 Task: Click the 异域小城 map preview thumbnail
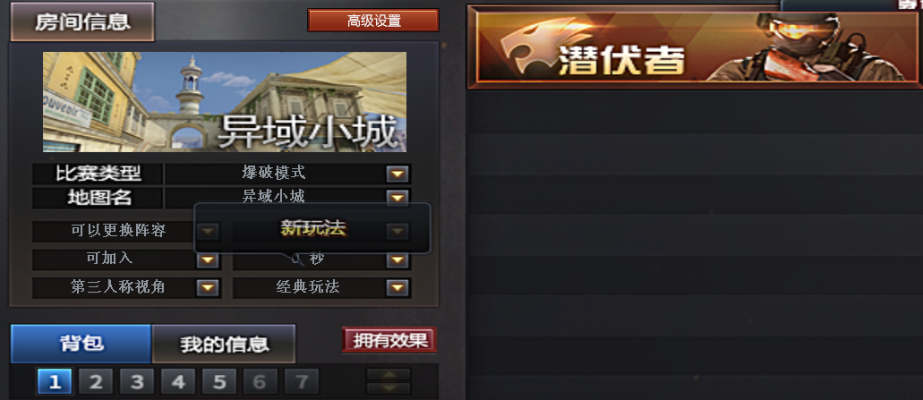point(225,102)
